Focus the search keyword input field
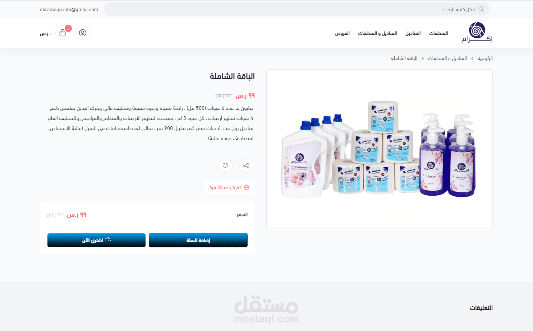 [297, 9]
